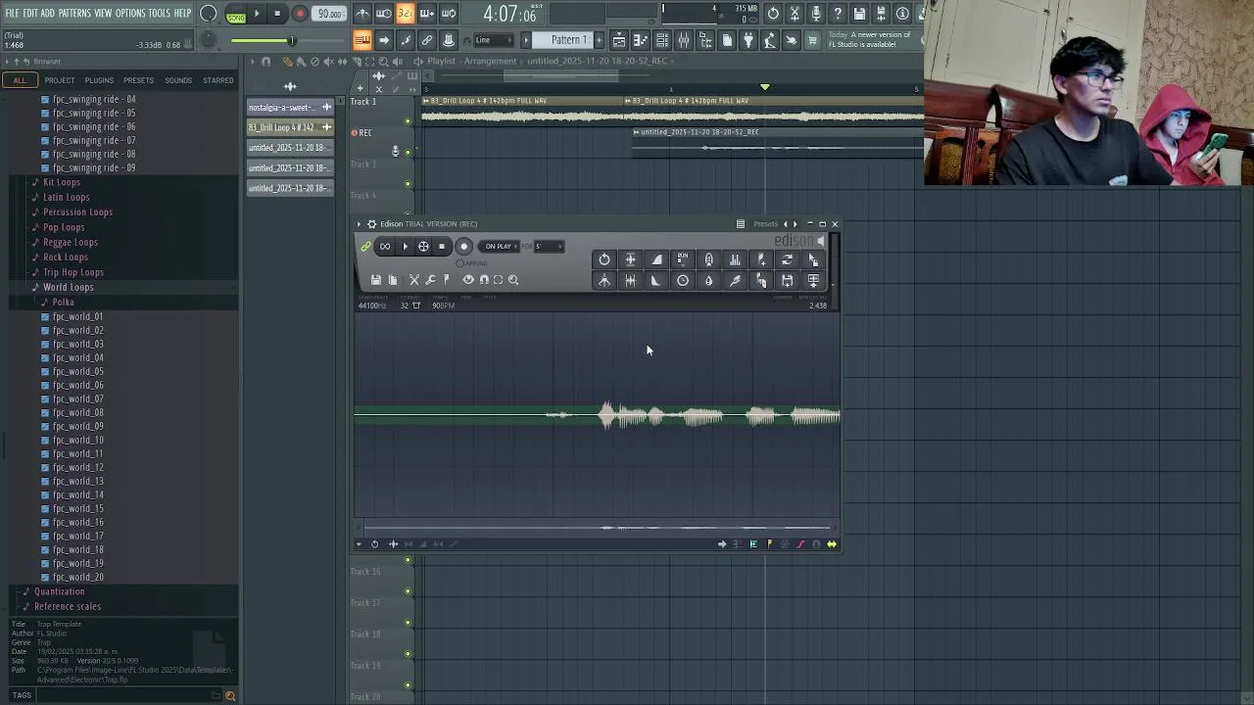The height and width of the screenshot is (705, 1254).
Task: Click the browser search magnifier icon
Action: pyautogui.click(x=230, y=696)
